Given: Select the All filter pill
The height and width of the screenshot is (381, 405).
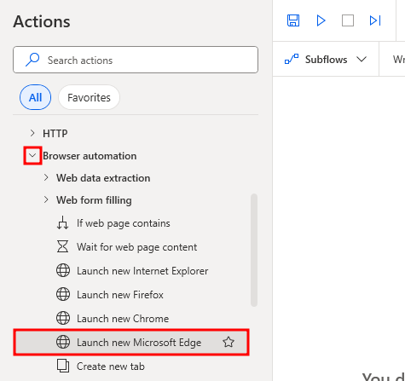Looking at the screenshot, I should coord(35,97).
